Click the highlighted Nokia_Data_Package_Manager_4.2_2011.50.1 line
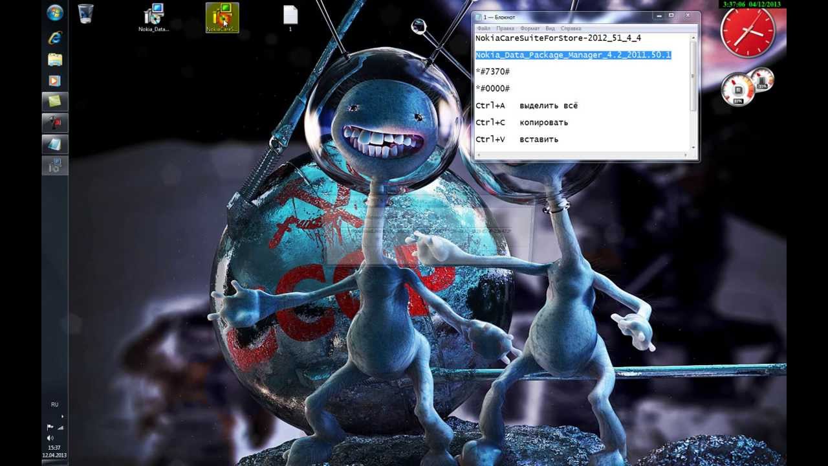The image size is (828, 466). coord(573,55)
